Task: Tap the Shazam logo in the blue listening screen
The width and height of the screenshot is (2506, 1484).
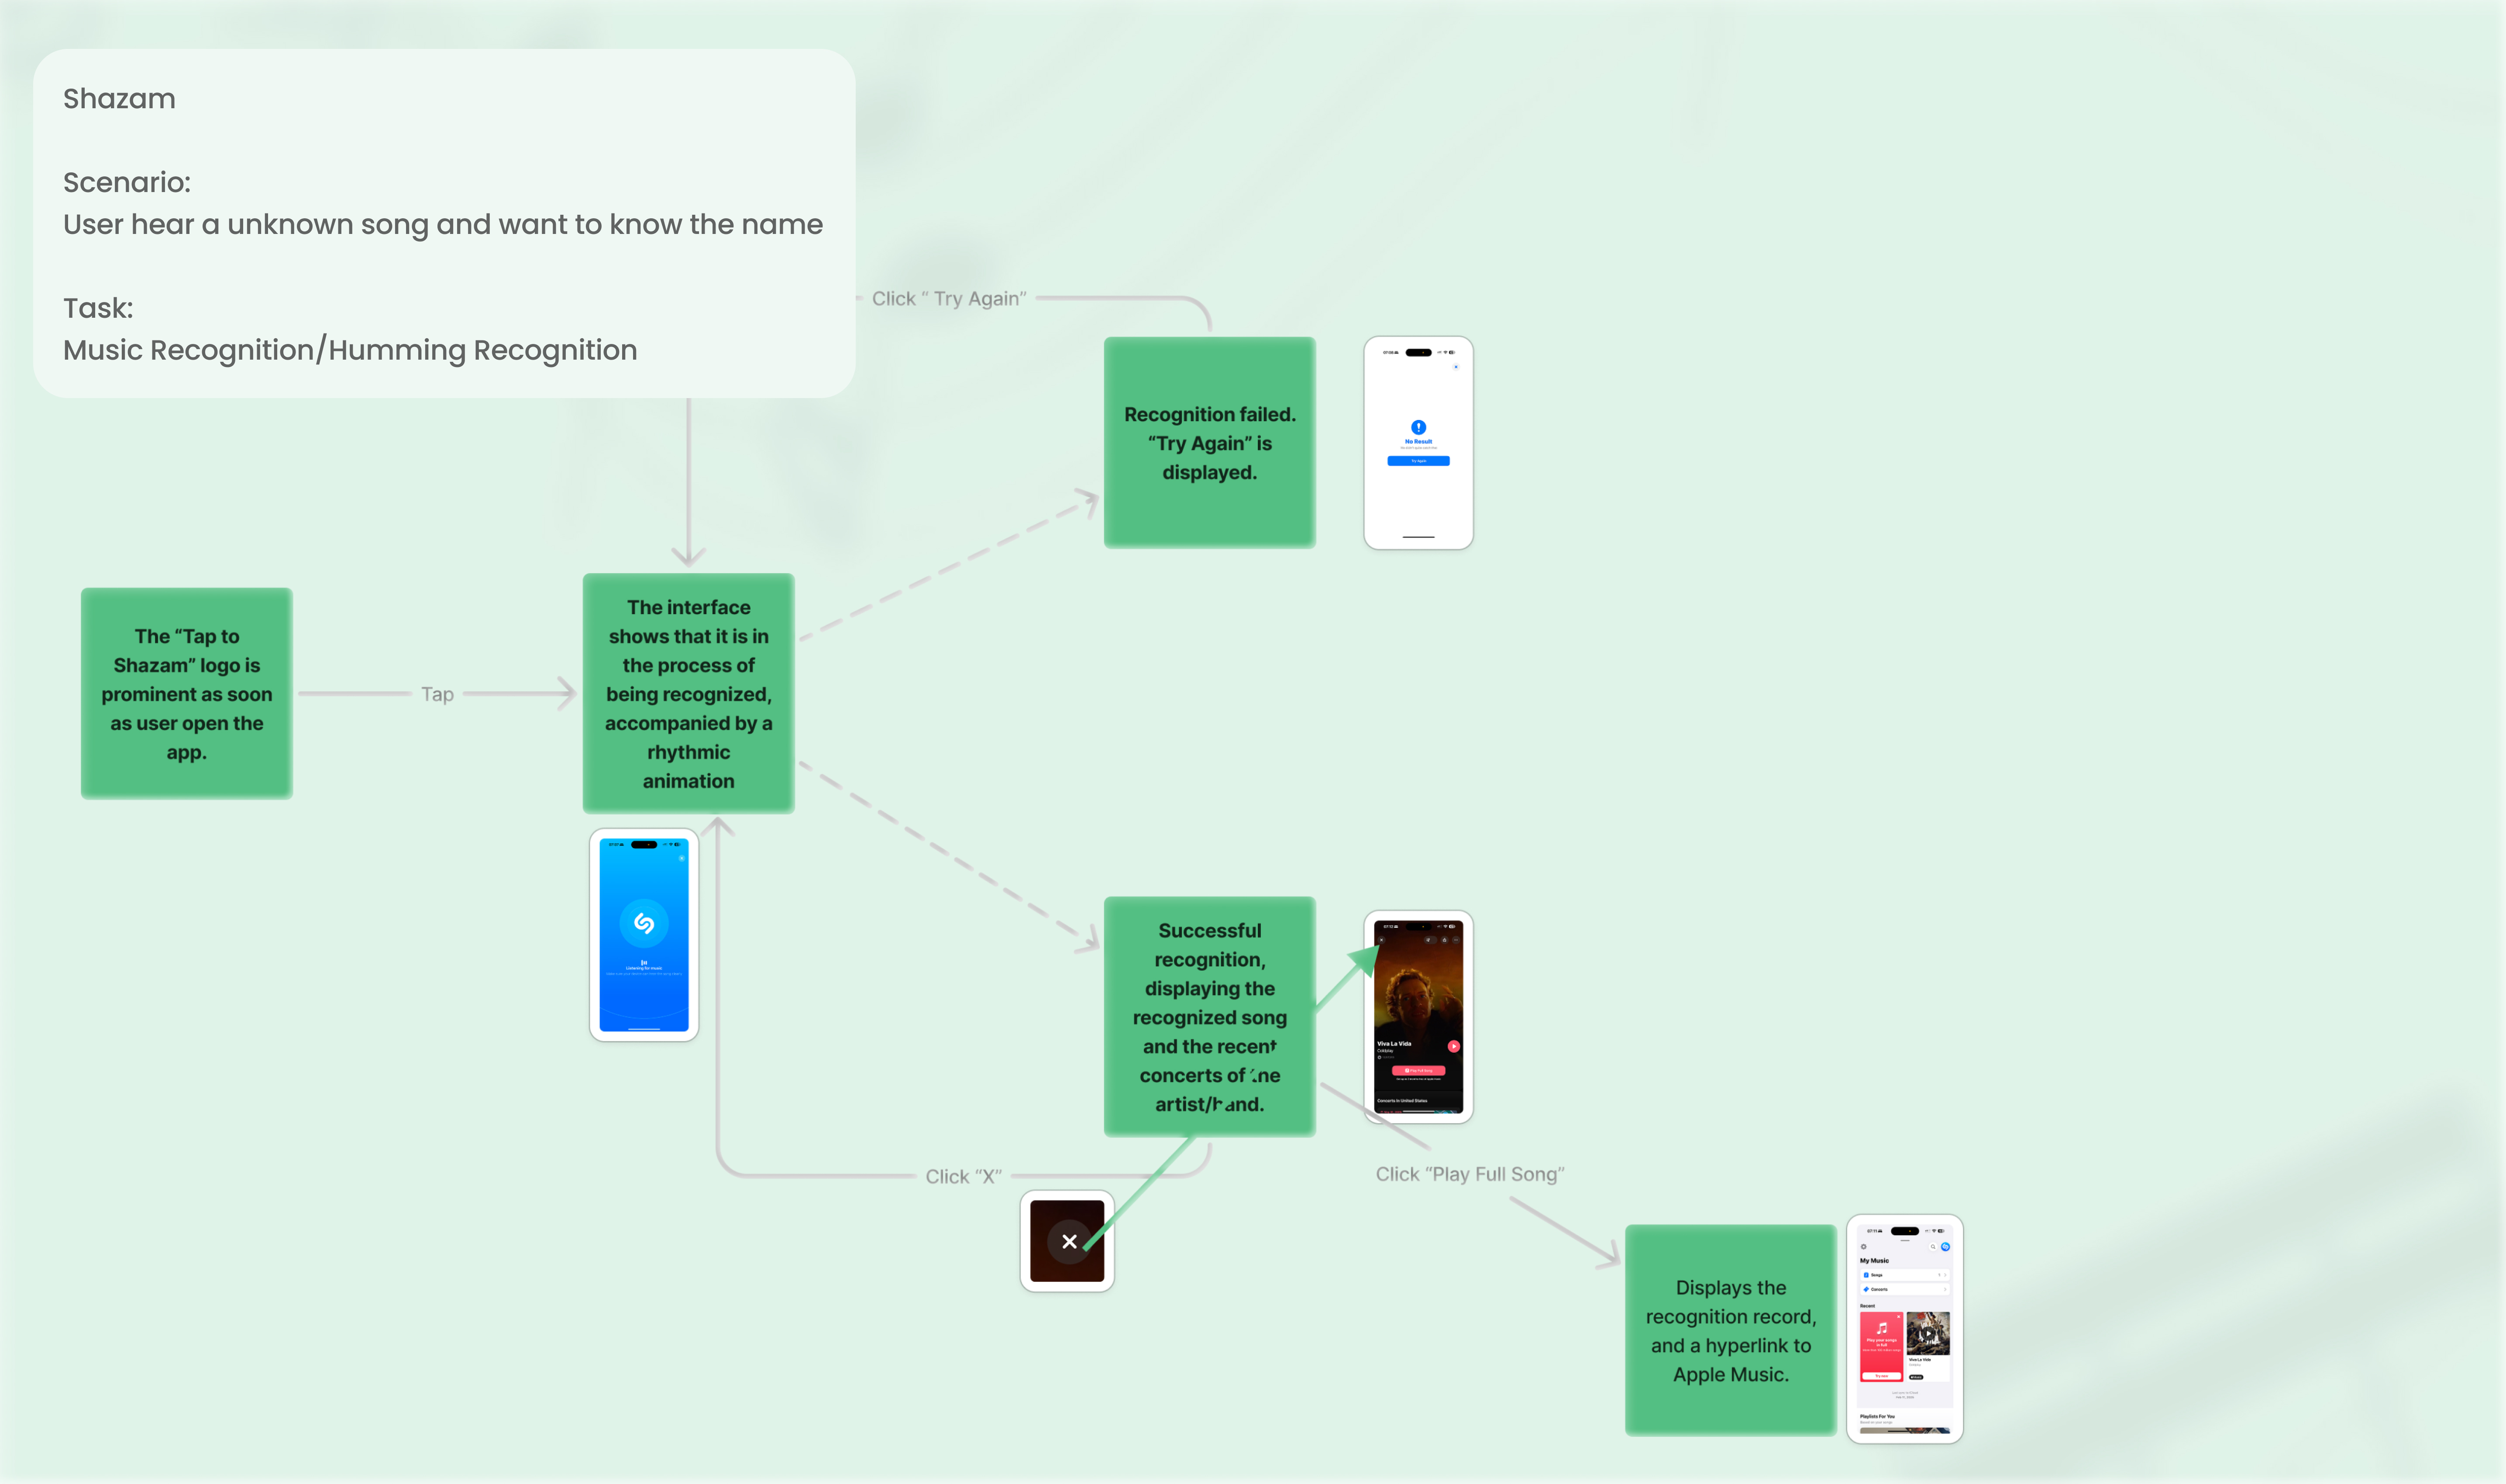Action: [644, 924]
